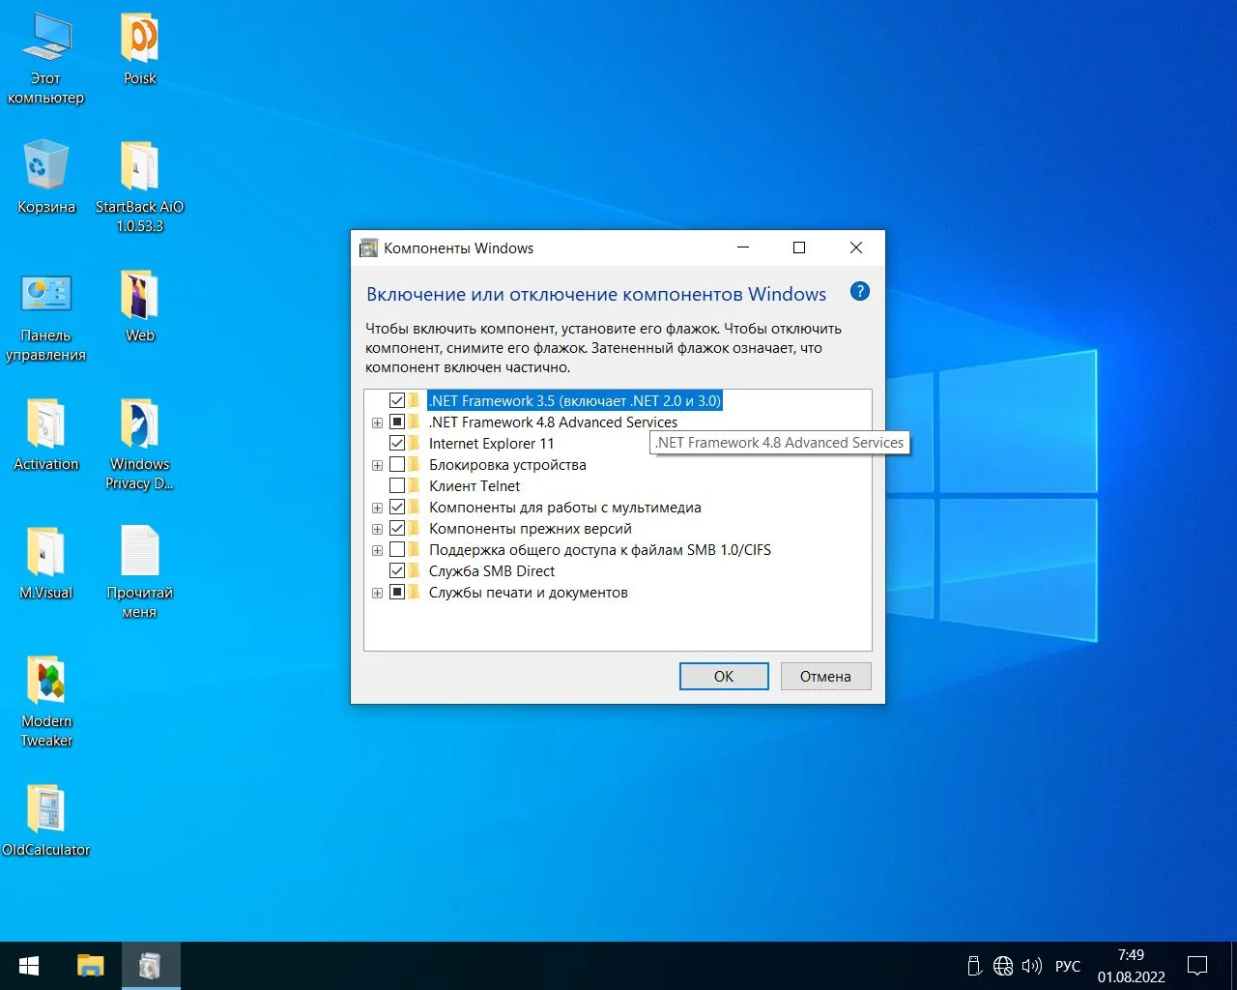Screen dimensions: 1237x990
Task: Click the blue help question mark icon
Action: point(859,292)
